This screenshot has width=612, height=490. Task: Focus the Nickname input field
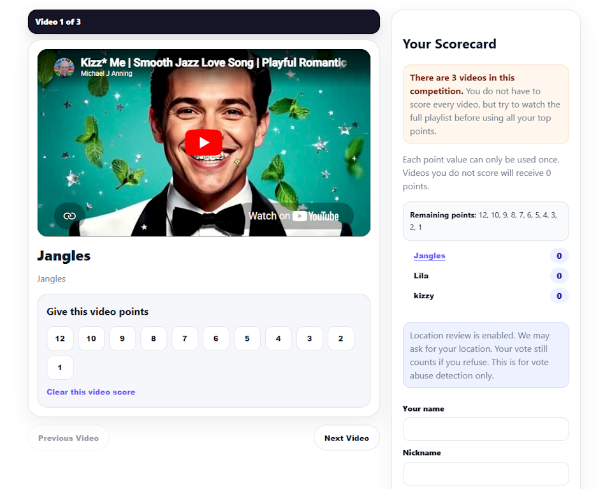coord(486,473)
